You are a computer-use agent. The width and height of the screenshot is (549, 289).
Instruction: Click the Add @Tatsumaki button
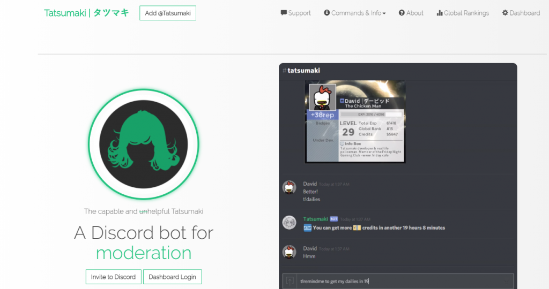tap(168, 13)
